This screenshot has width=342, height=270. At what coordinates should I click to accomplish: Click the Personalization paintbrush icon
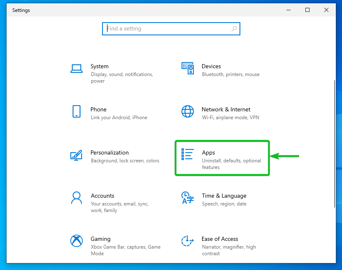[77, 155]
